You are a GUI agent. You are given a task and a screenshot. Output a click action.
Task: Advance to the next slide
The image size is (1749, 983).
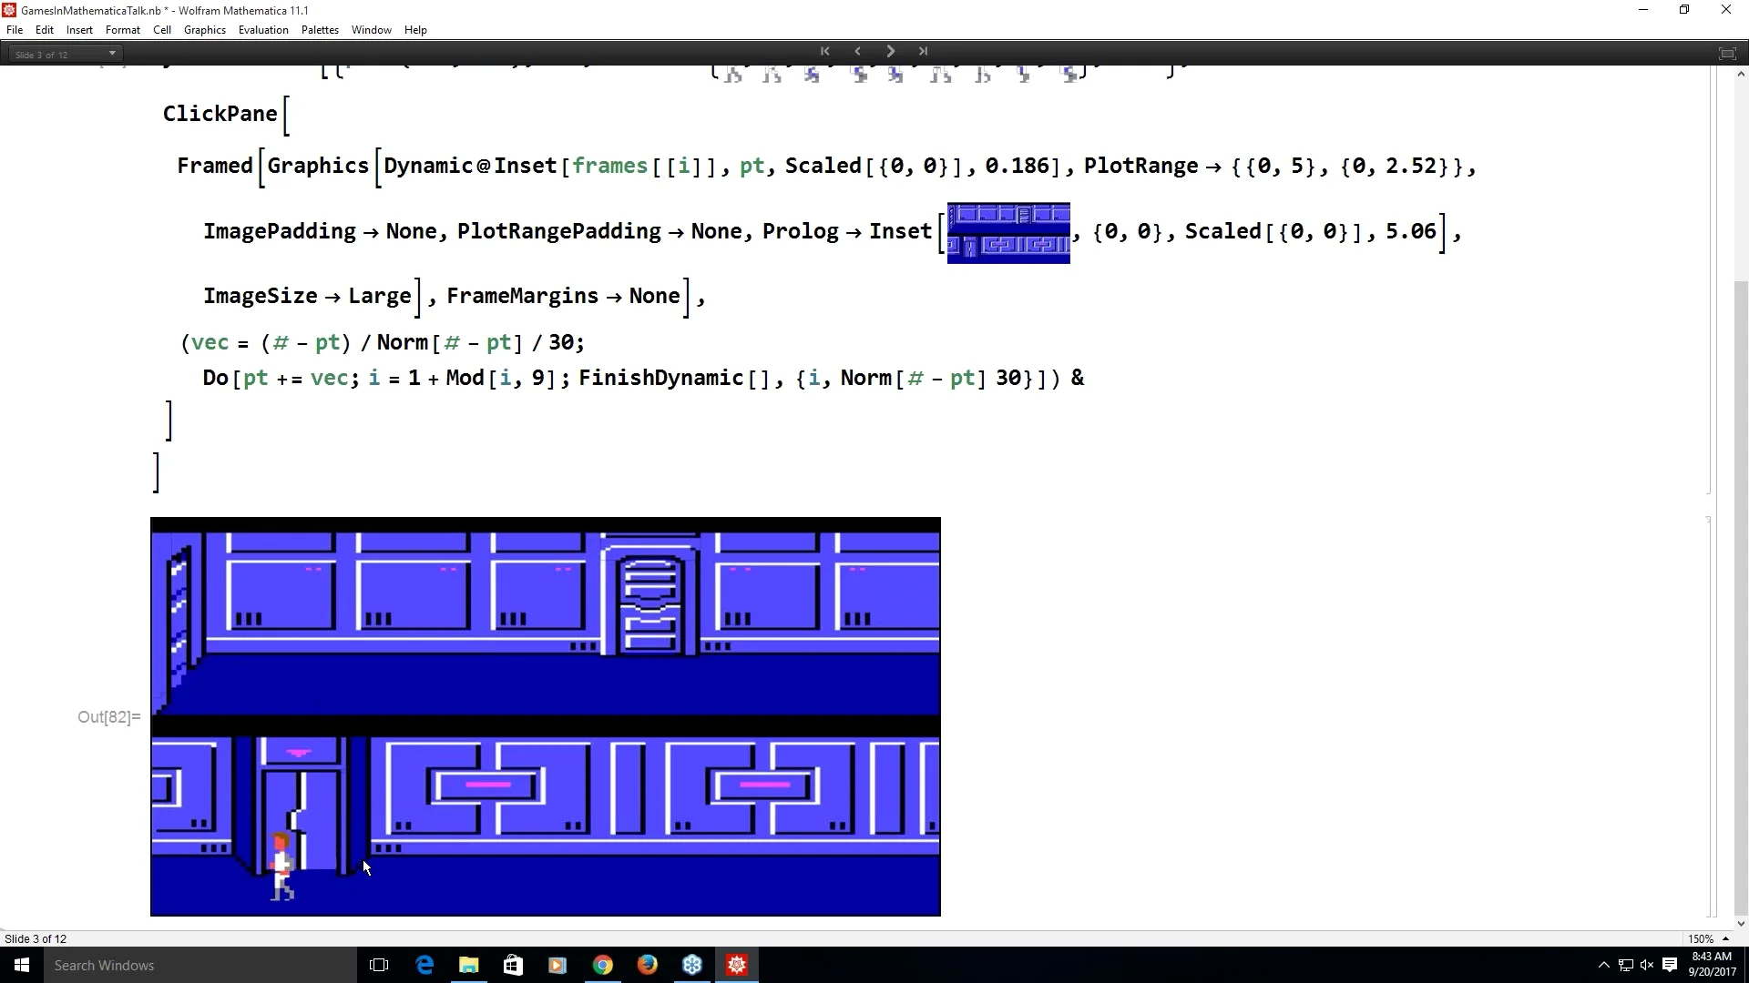[x=890, y=51]
